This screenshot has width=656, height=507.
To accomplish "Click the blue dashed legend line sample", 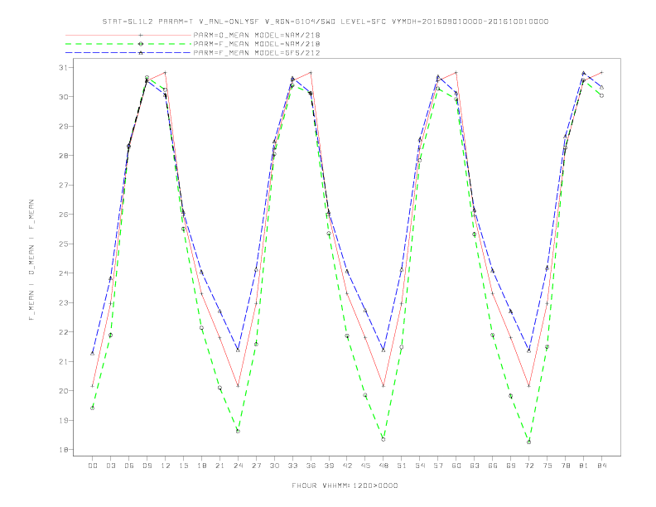I will point(128,53).
